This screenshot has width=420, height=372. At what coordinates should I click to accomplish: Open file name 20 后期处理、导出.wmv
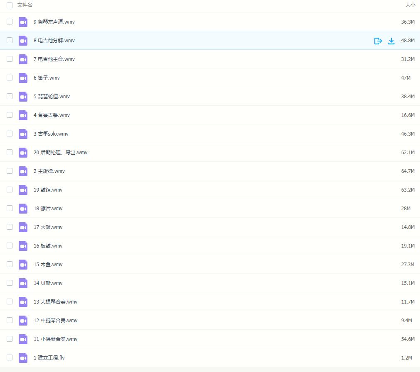61,153
